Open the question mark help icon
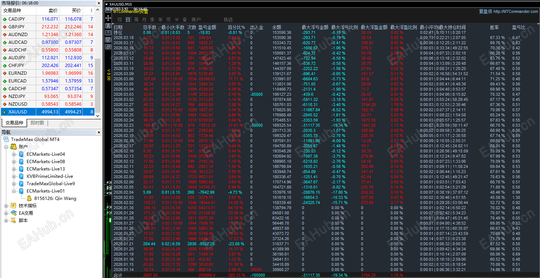This screenshot has height=278, width=540. click(x=108, y=33)
